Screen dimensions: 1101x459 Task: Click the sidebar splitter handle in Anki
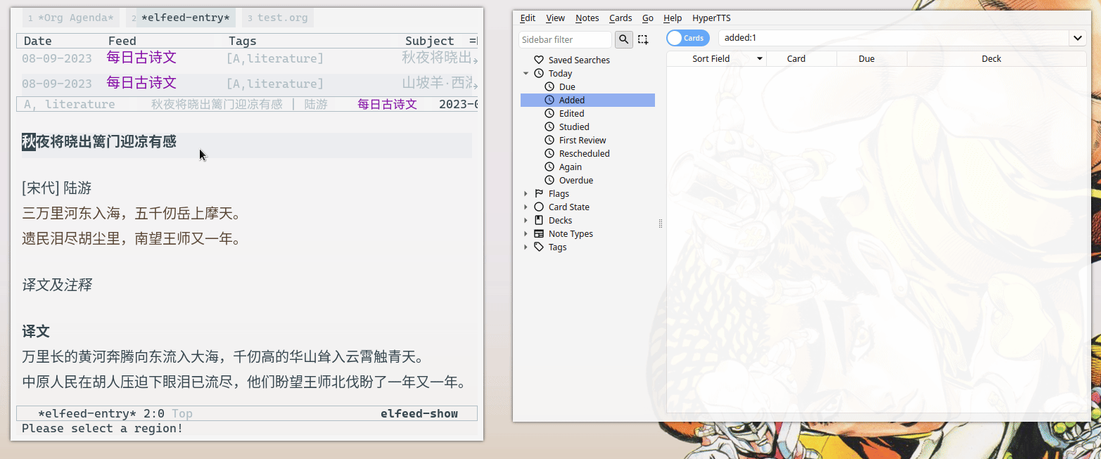(661, 224)
